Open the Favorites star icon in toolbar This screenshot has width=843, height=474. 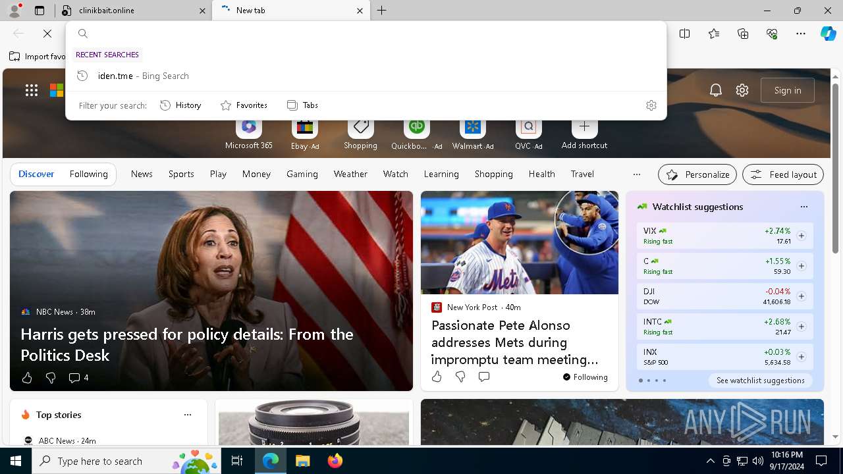714,34
